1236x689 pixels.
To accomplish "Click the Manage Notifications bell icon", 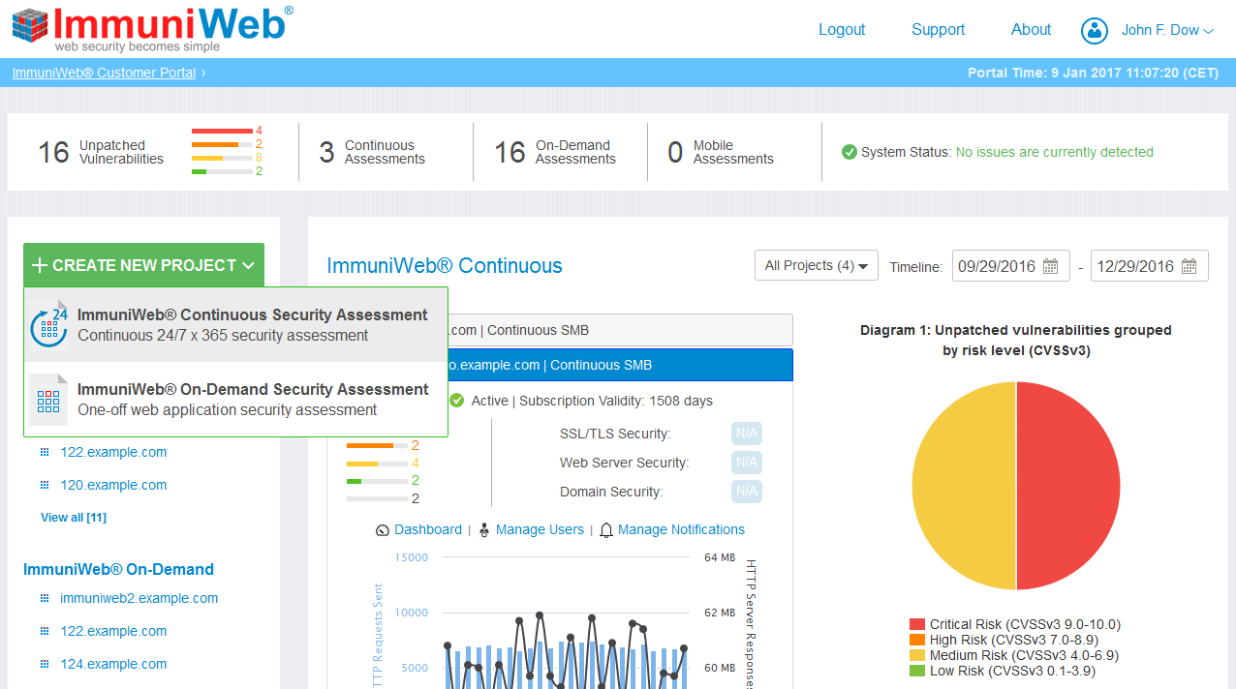I will coord(606,530).
